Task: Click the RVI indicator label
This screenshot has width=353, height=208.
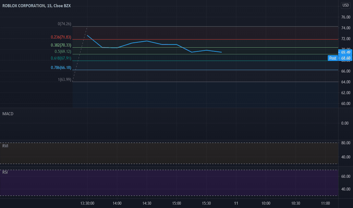Action: tap(5, 146)
